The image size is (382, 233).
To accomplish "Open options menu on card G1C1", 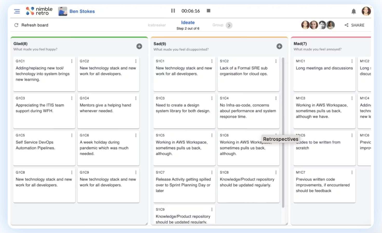I will (72, 61).
